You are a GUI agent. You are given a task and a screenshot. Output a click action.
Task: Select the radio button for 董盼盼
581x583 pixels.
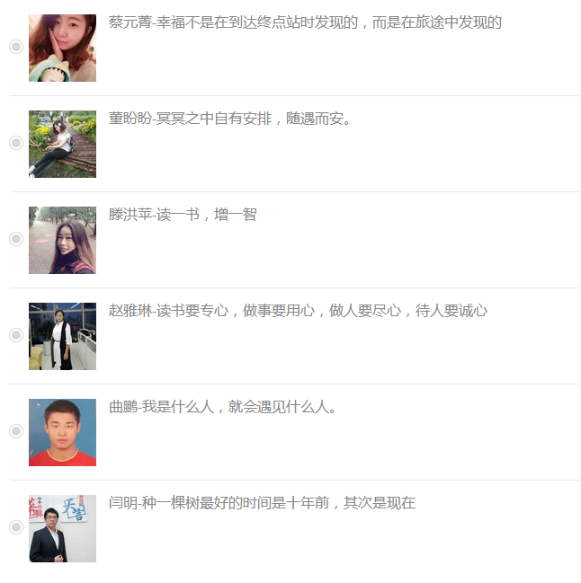tap(16, 143)
